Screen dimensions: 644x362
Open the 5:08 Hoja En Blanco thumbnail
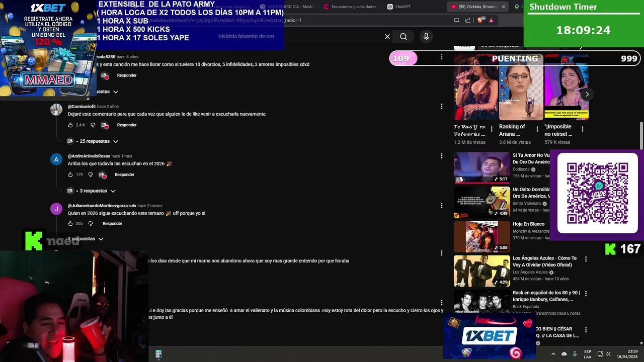[482, 237]
